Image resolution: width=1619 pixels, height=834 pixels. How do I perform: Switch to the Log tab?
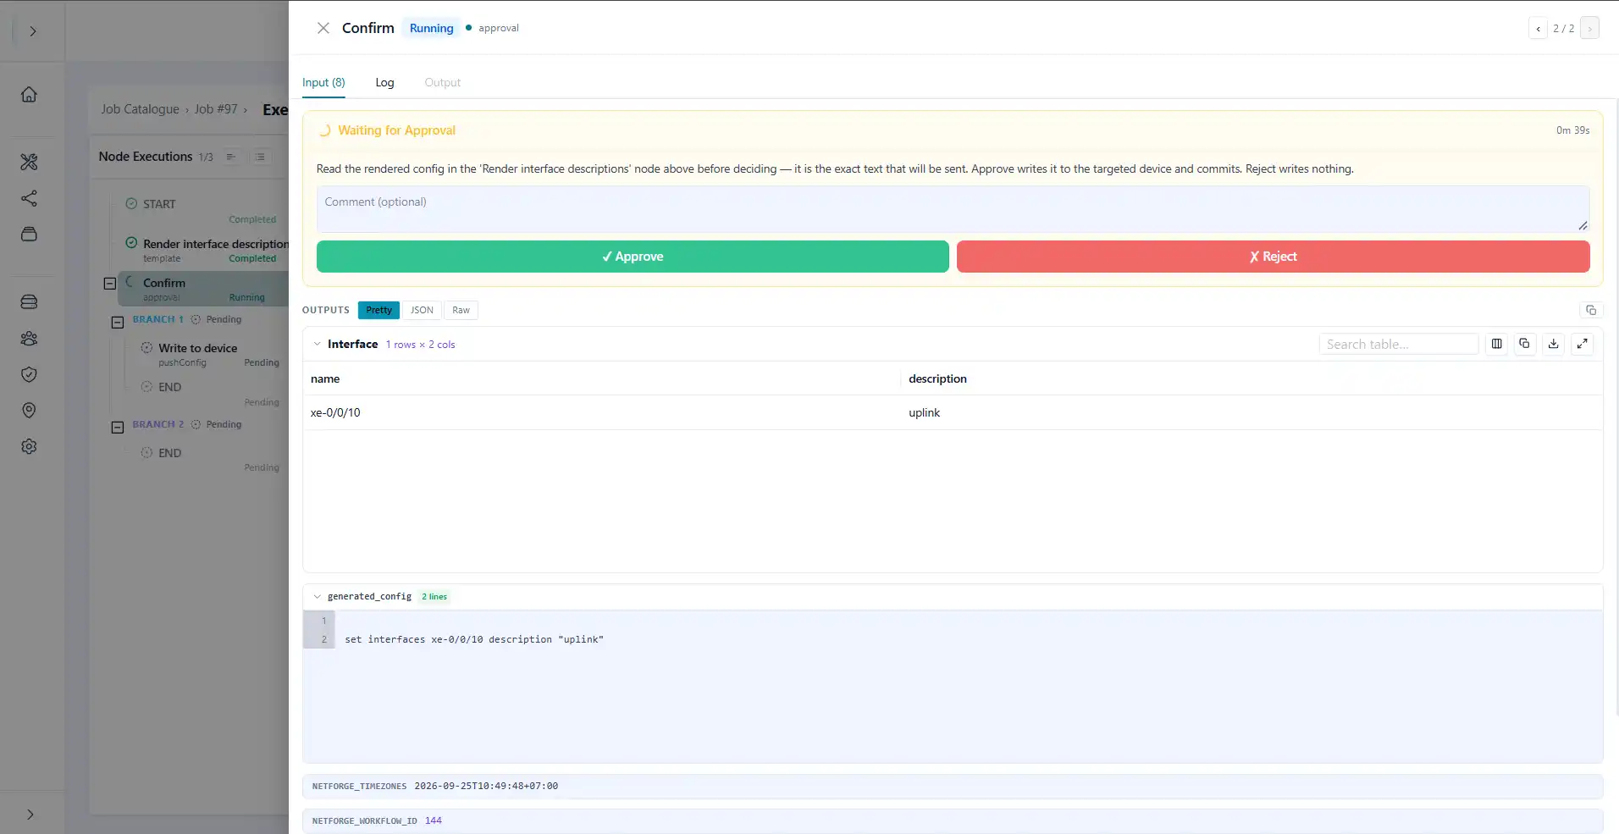384,83
